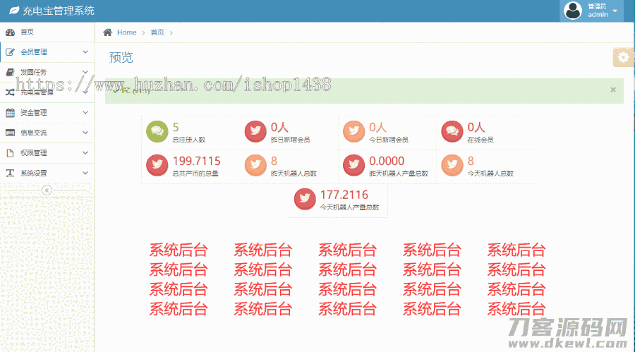Image resolution: width=635 pixels, height=352 pixels.
Task: Click the 昨日新增会员 label text
Action: 291,140
